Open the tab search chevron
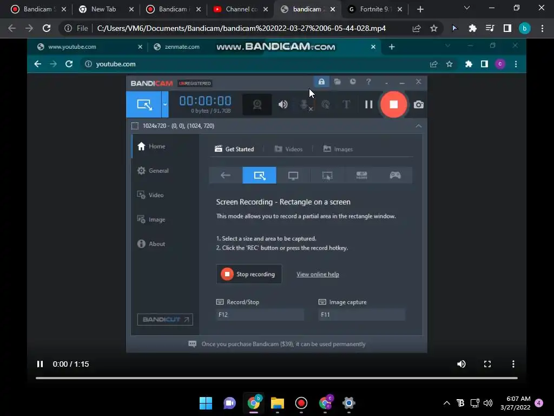The image size is (554, 416). click(x=466, y=8)
